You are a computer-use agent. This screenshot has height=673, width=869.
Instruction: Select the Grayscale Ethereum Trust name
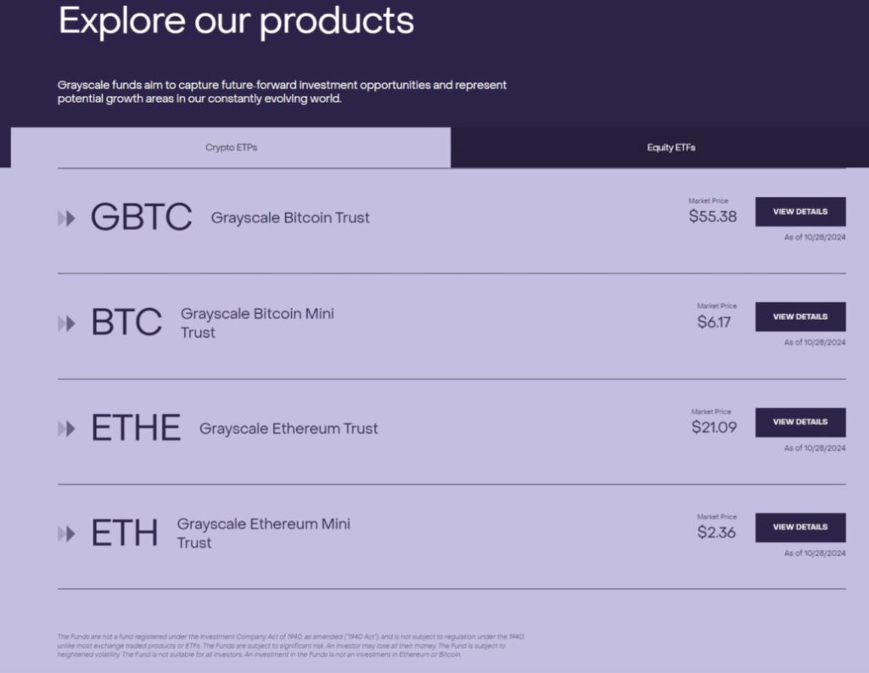click(x=289, y=429)
